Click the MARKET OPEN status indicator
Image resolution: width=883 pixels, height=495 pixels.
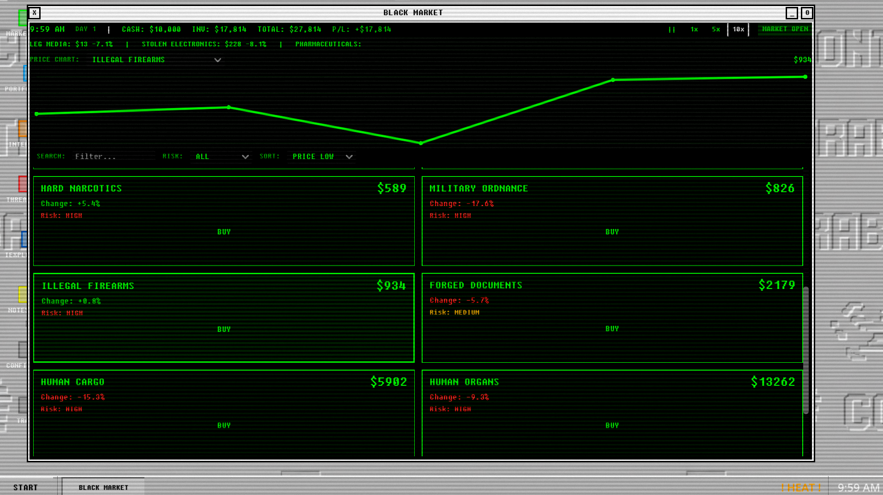(x=785, y=29)
